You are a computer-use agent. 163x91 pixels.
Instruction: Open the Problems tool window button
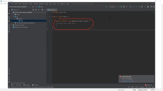tap(26, 85)
